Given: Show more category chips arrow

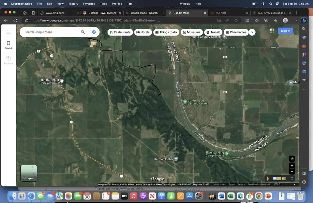Looking at the screenshot, I should tap(252, 32).
